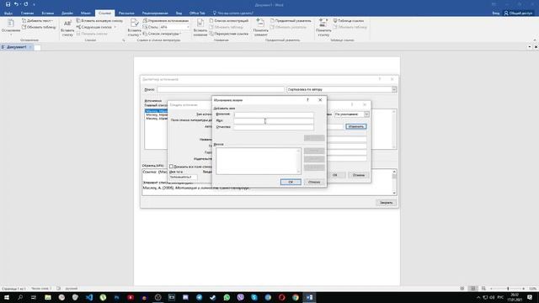Switch to the Вставка ribbon tab

click(x=47, y=13)
